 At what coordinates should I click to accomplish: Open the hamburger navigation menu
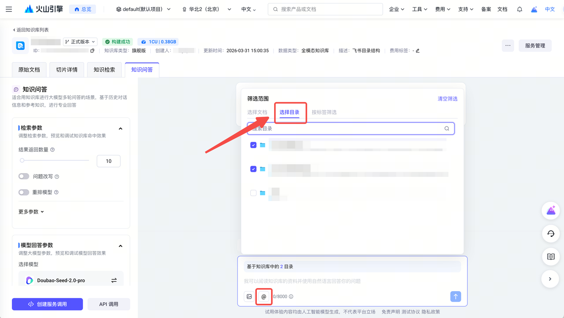point(9,9)
